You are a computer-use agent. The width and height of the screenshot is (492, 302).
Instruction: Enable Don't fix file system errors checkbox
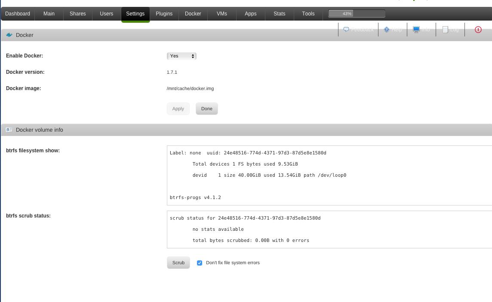[x=200, y=263]
